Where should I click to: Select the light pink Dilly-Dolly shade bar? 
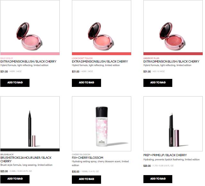point(30,54)
